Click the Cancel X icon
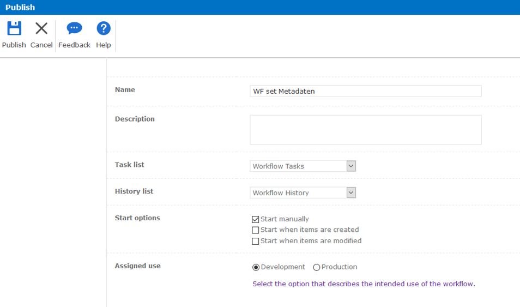 pyautogui.click(x=41, y=28)
